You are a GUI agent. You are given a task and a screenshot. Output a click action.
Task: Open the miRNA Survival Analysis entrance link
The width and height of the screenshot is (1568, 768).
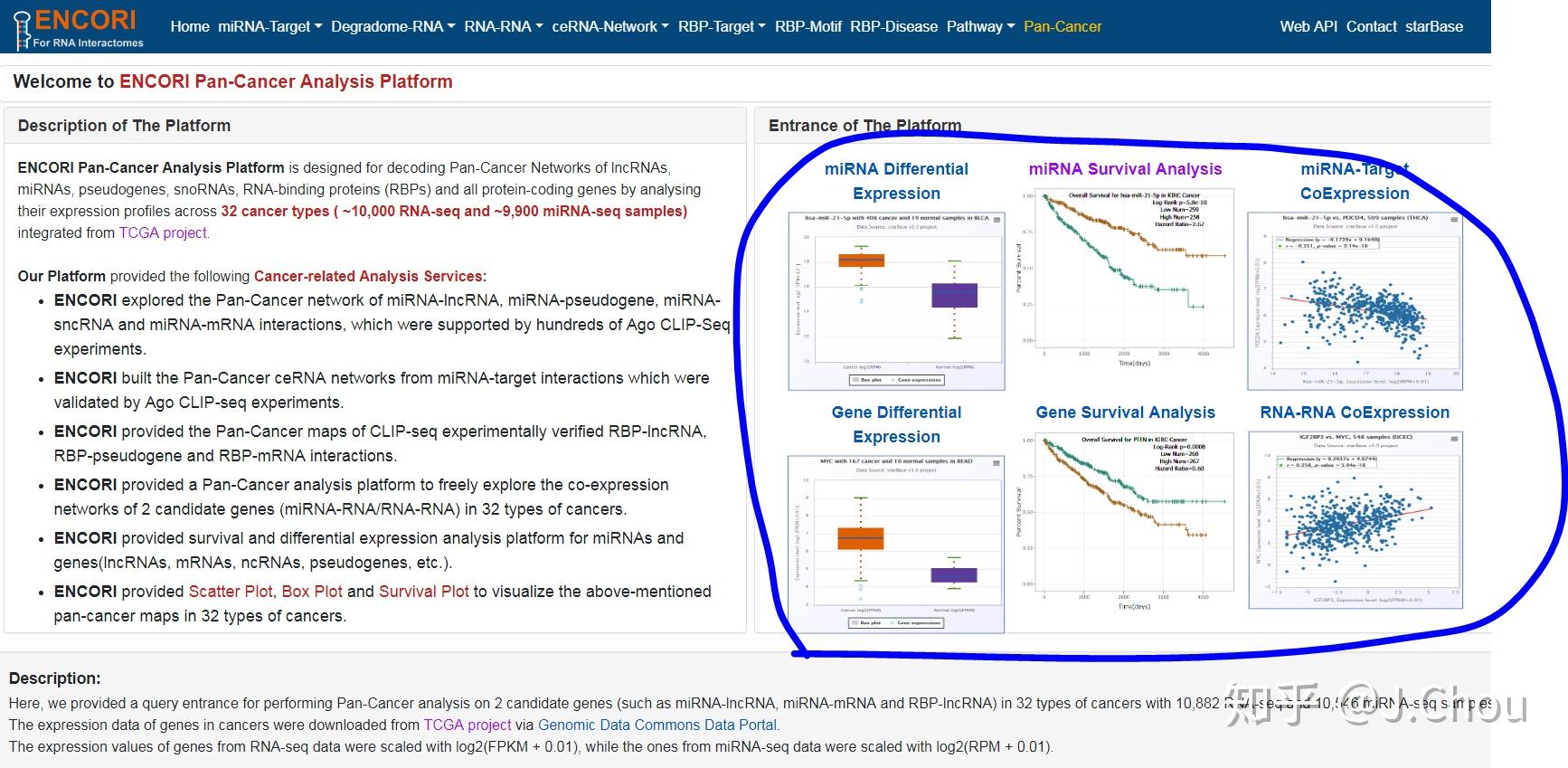1125,169
